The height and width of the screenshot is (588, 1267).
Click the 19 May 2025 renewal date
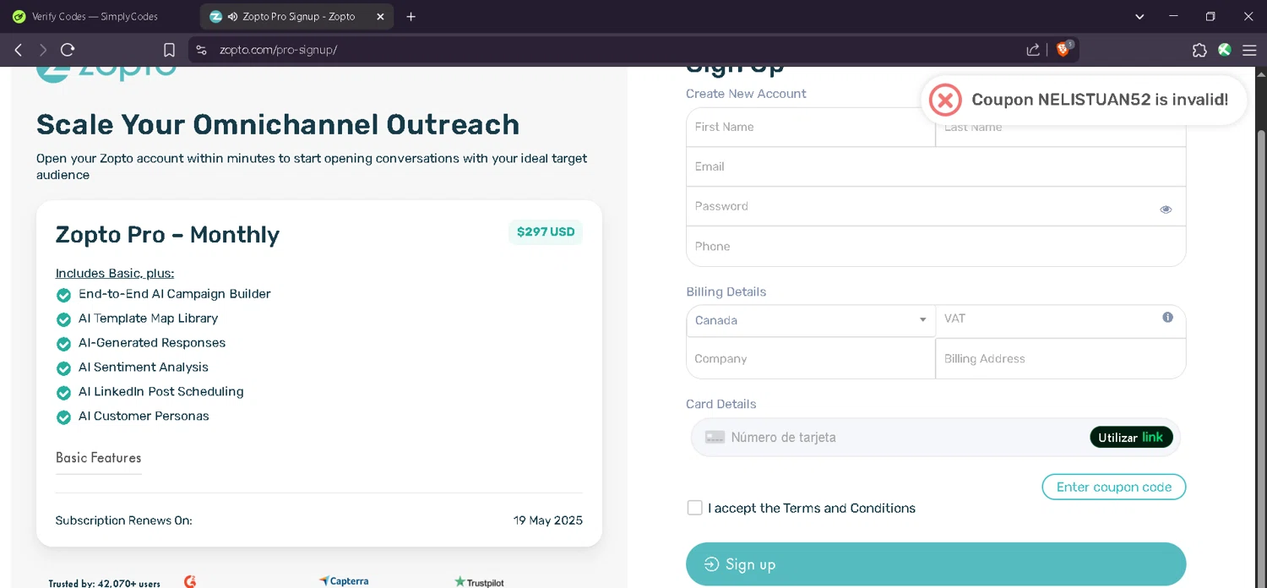[x=548, y=520]
